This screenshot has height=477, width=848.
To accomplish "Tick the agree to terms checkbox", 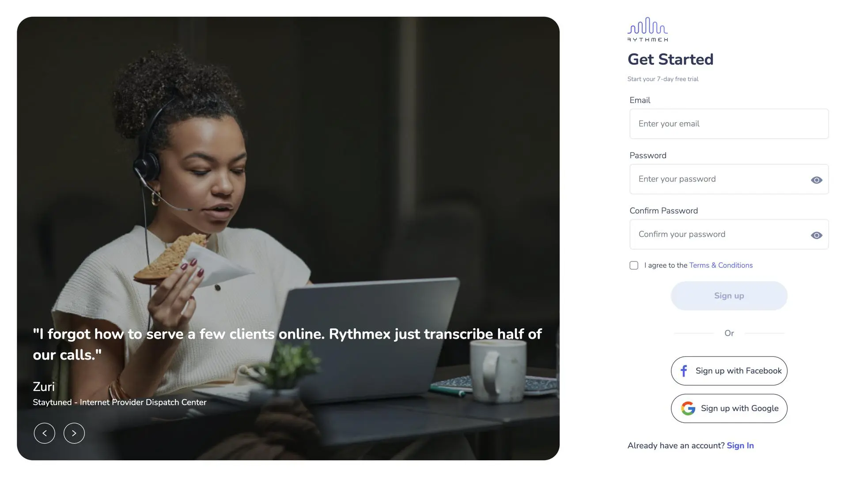I will point(634,265).
